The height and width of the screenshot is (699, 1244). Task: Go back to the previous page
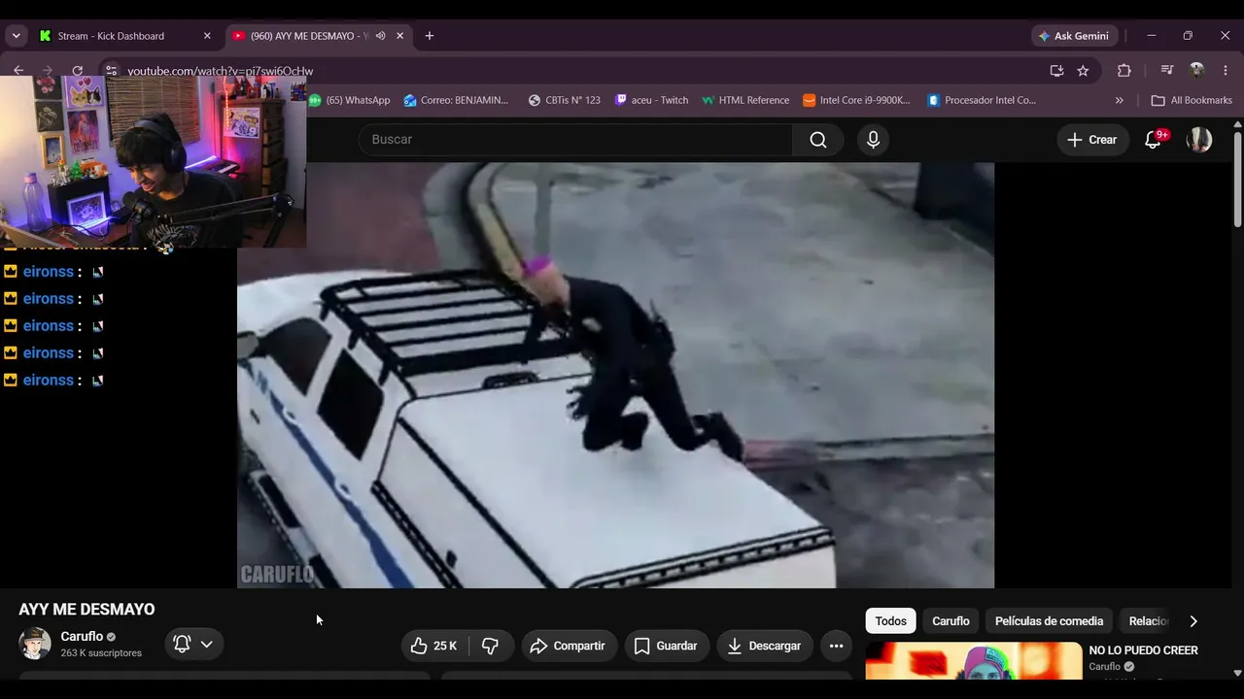point(18,70)
